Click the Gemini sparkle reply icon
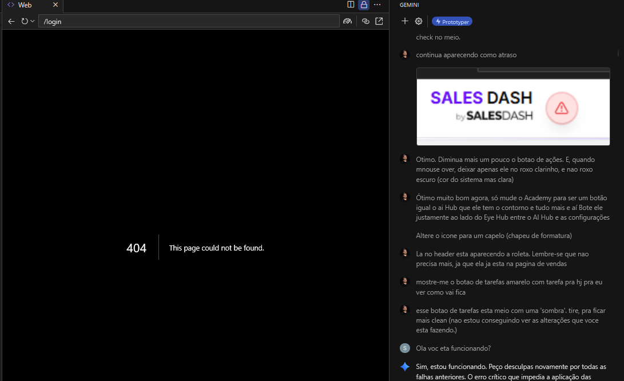Image resolution: width=624 pixels, height=381 pixels. [405, 367]
